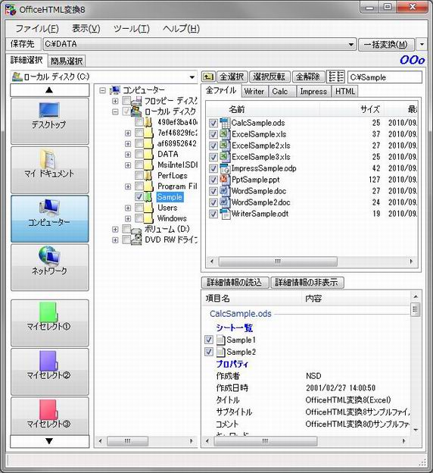
Task: Switch to the Impress file tab
Action: pos(313,92)
